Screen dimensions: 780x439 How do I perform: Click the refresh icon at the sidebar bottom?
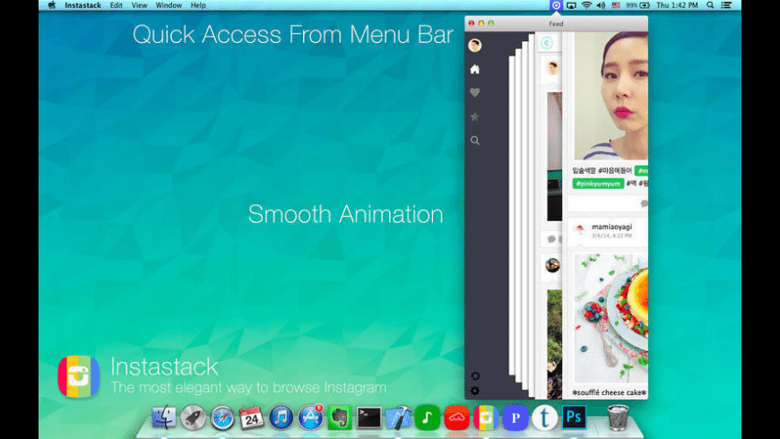click(474, 376)
